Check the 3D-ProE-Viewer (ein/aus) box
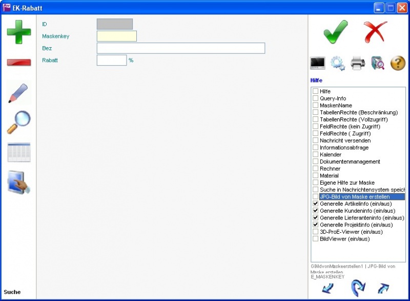The width and height of the screenshot is (410, 301). click(316, 232)
